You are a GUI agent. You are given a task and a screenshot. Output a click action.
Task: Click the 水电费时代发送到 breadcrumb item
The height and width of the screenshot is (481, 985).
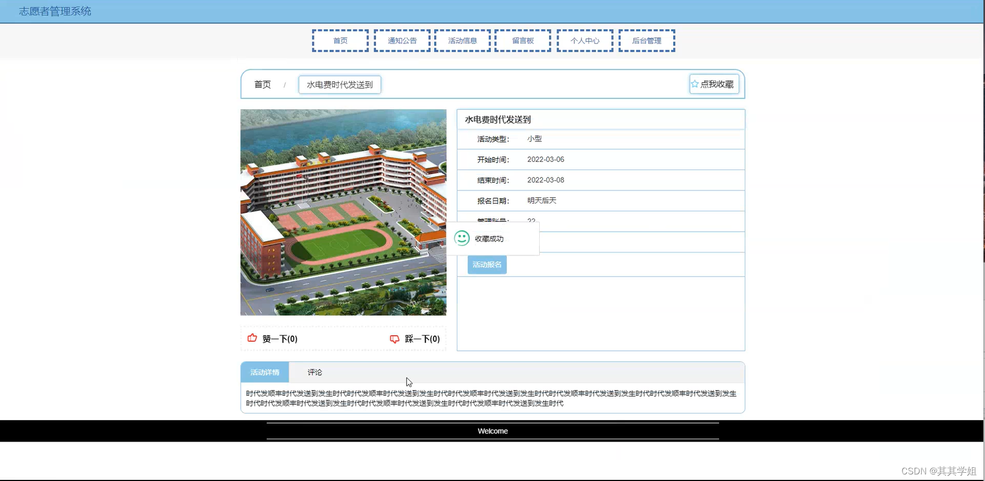[x=340, y=85]
